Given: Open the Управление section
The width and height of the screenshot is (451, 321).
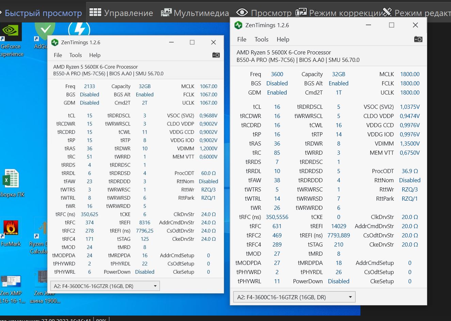Looking at the screenshot, I should [121, 13].
